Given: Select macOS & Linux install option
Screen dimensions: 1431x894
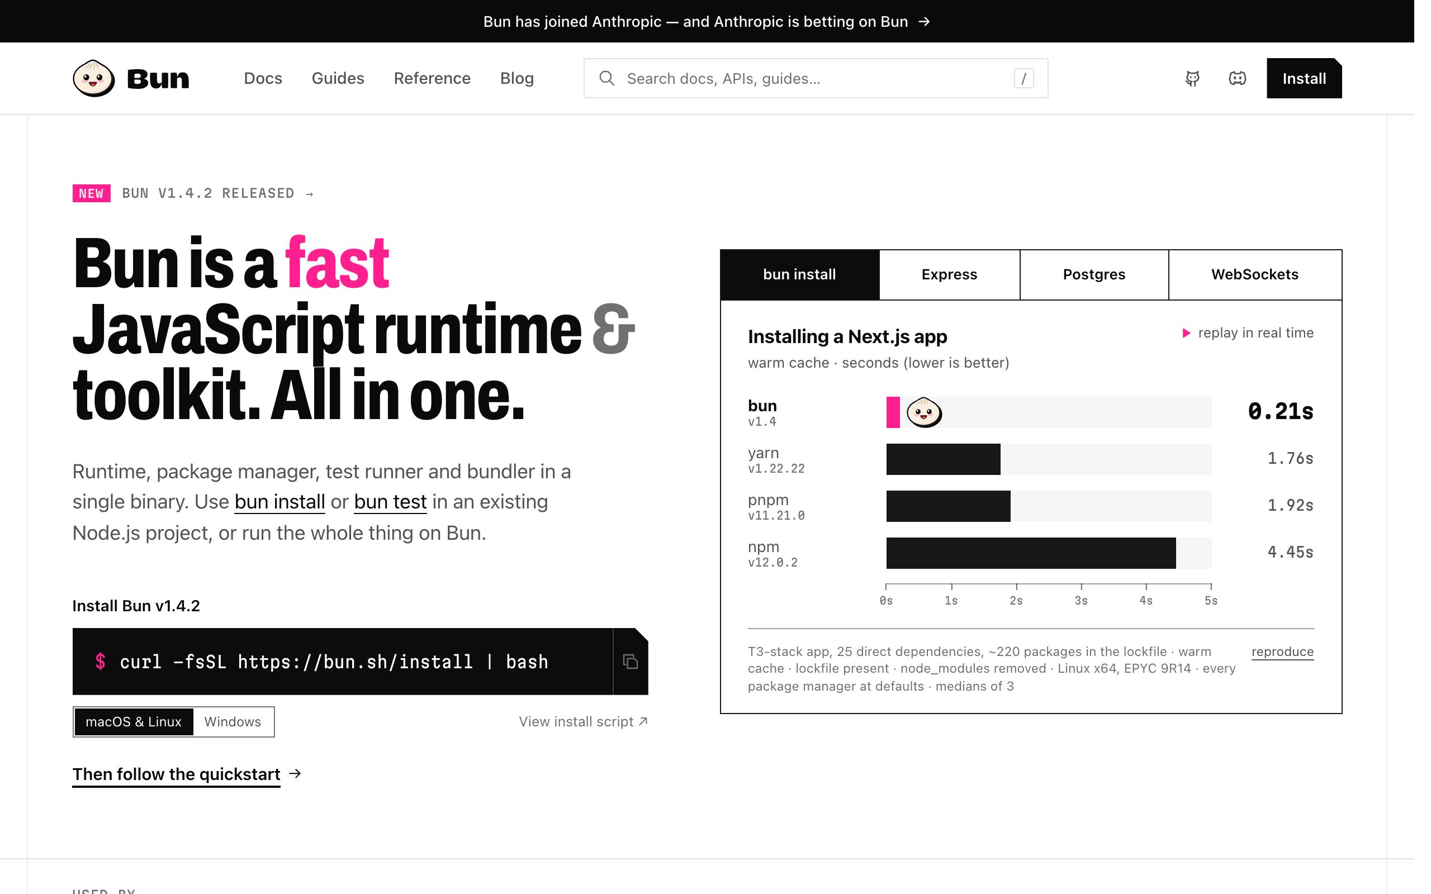Looking at the screenshot, I should (134, 722).
